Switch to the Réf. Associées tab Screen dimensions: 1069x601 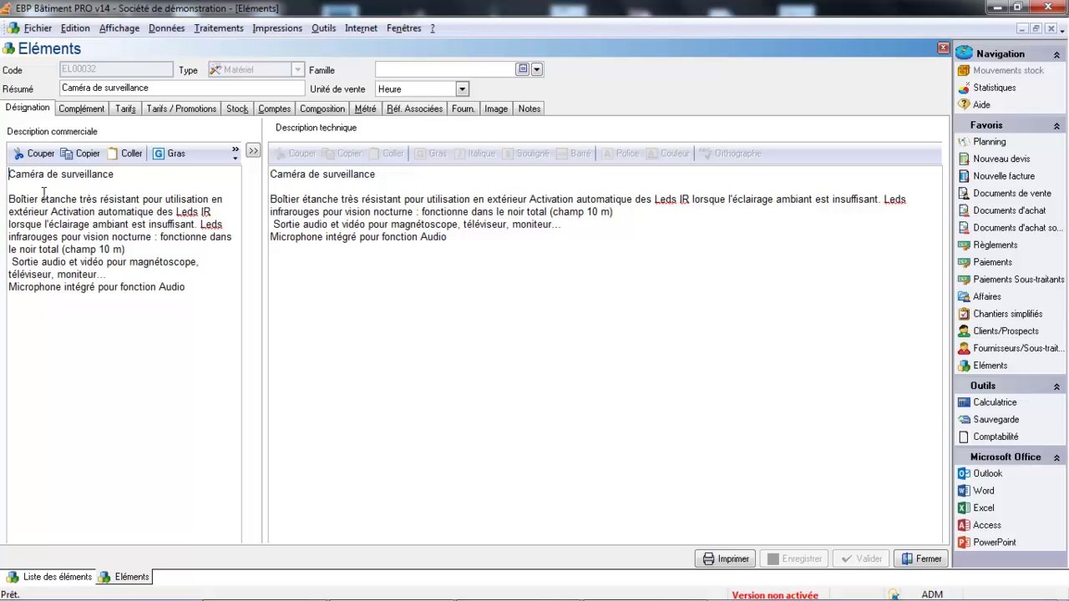[x=414, y=109]
